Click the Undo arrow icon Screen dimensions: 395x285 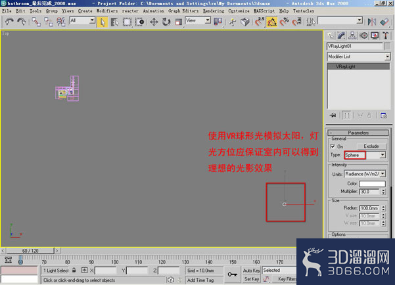point(9,22)
